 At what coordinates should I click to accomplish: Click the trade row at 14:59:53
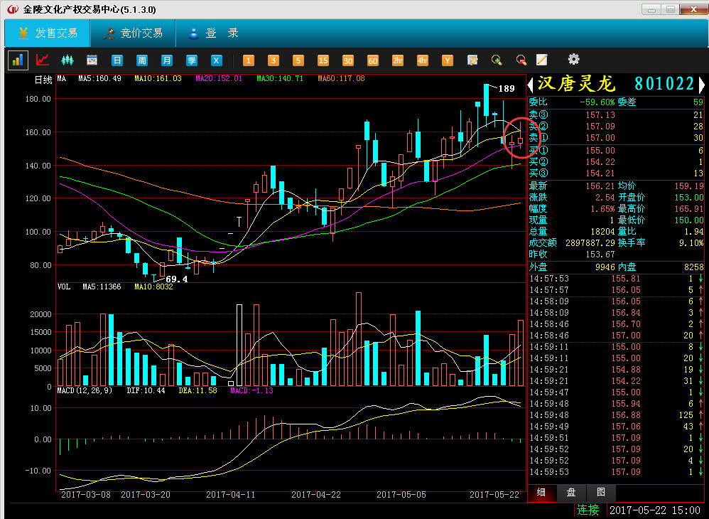pos(616,472)
